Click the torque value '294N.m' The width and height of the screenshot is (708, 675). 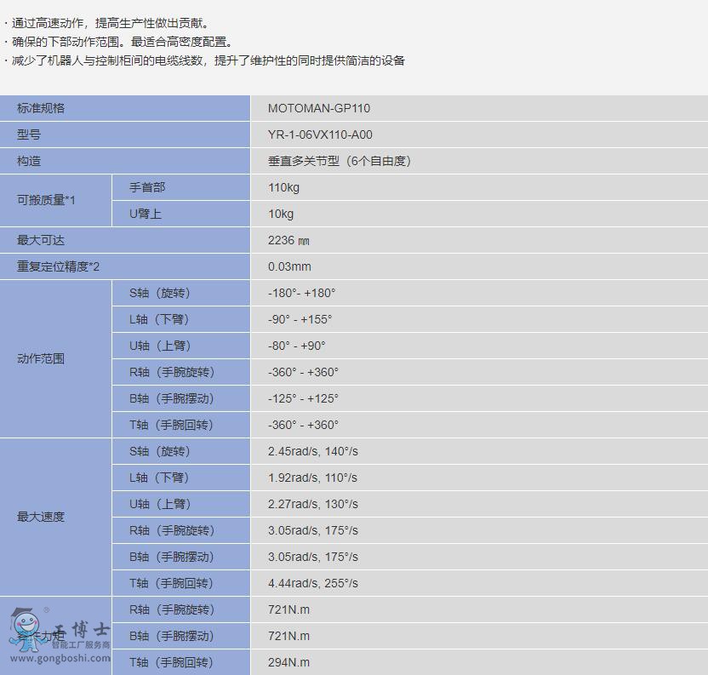pyautogui.click(x=288, y=662)
